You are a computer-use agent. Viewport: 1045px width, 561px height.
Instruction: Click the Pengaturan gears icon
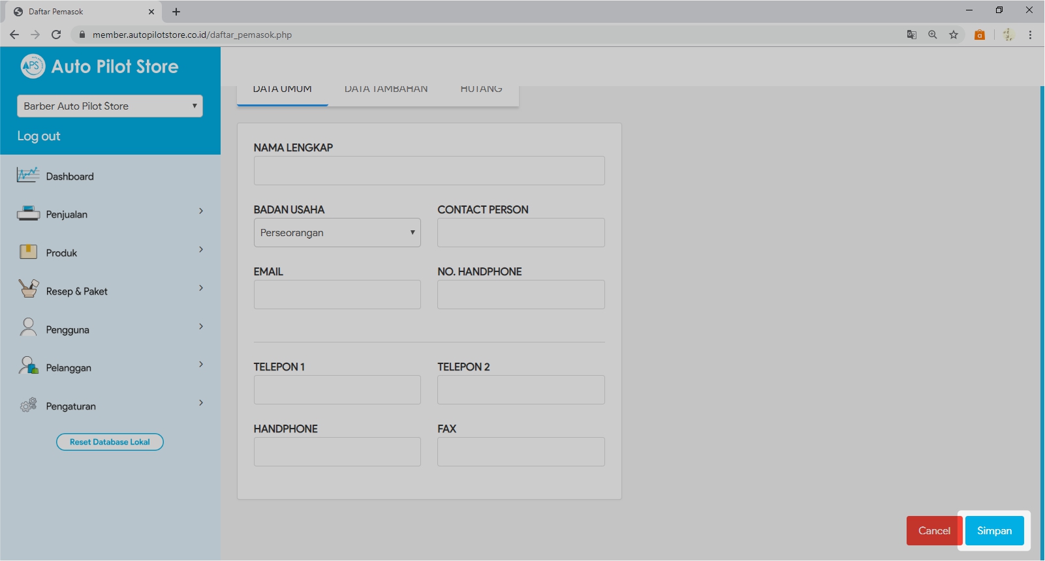28,405
